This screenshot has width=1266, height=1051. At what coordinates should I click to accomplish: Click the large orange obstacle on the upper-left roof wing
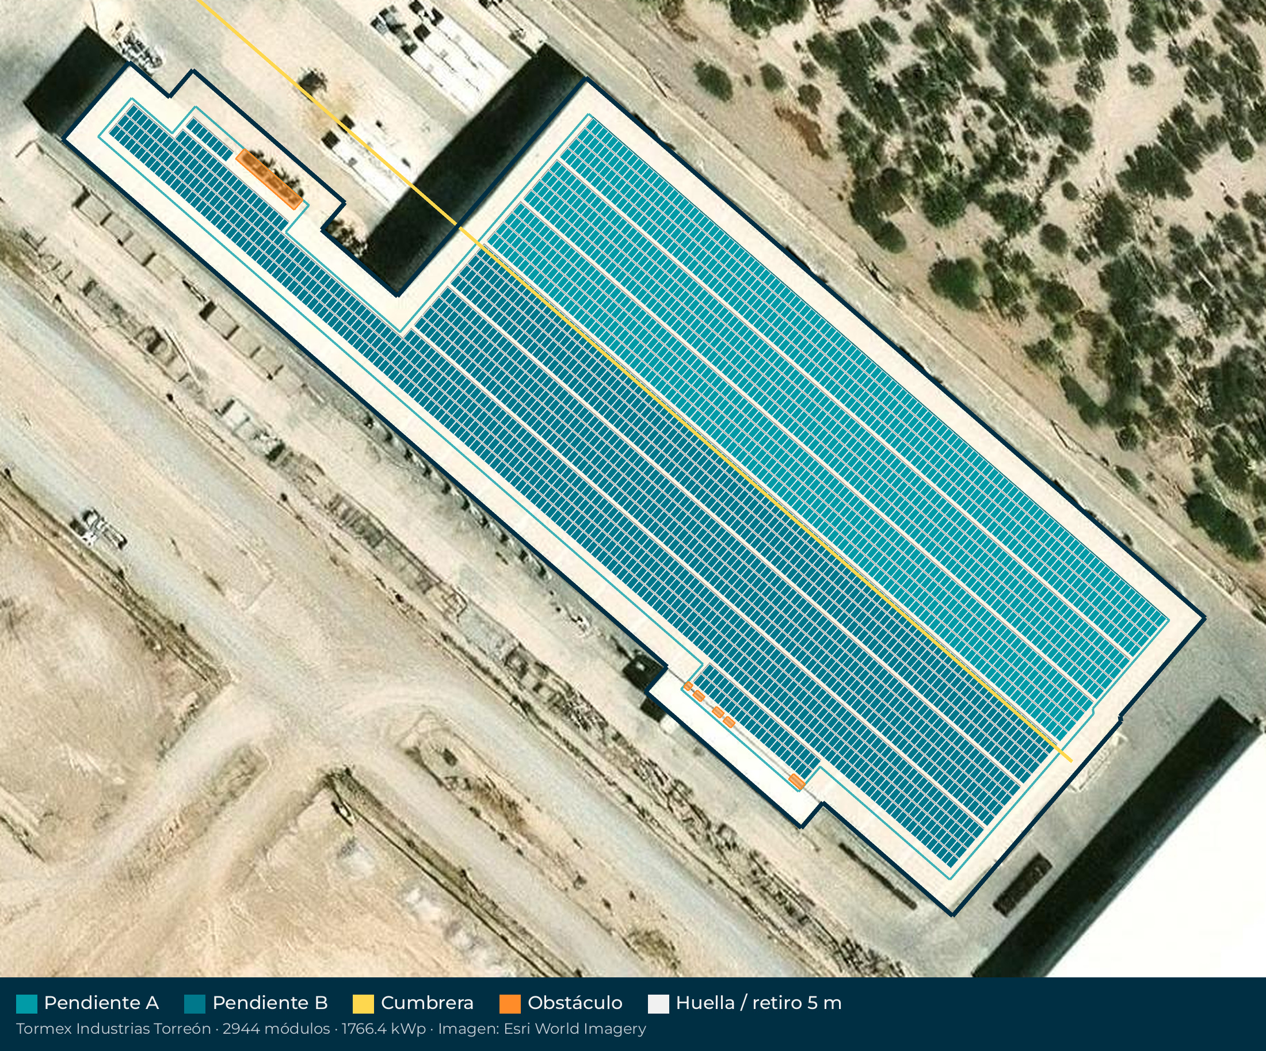click(x=269, y=179)
